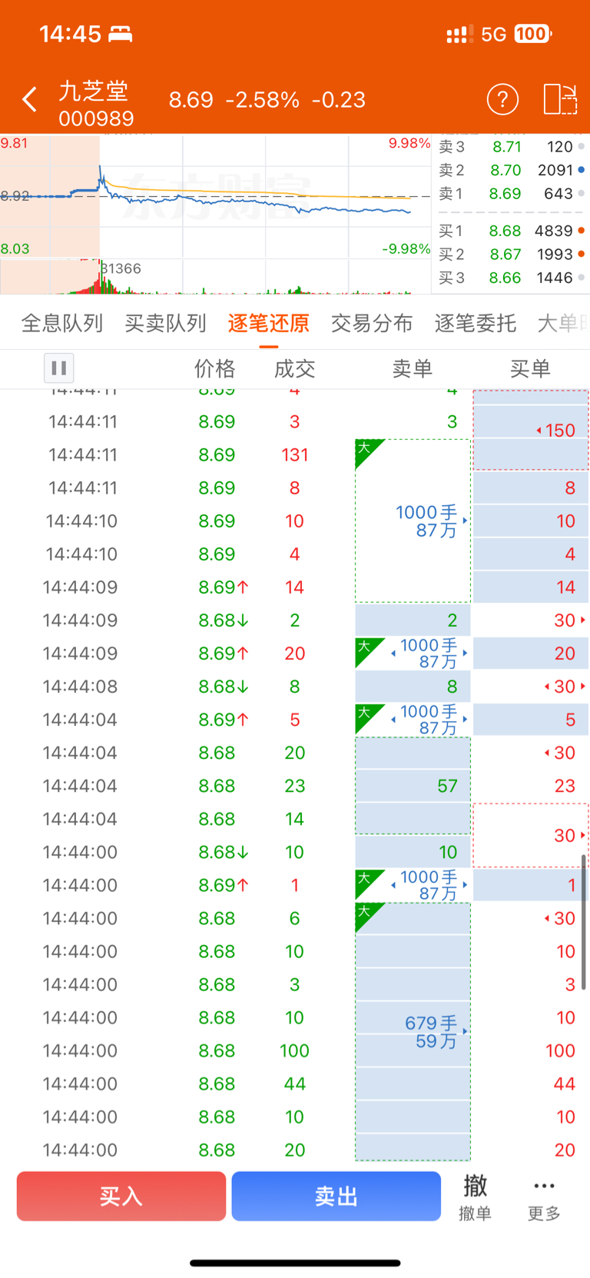Tap the buy order labeled 150

[x=531, y=430]
